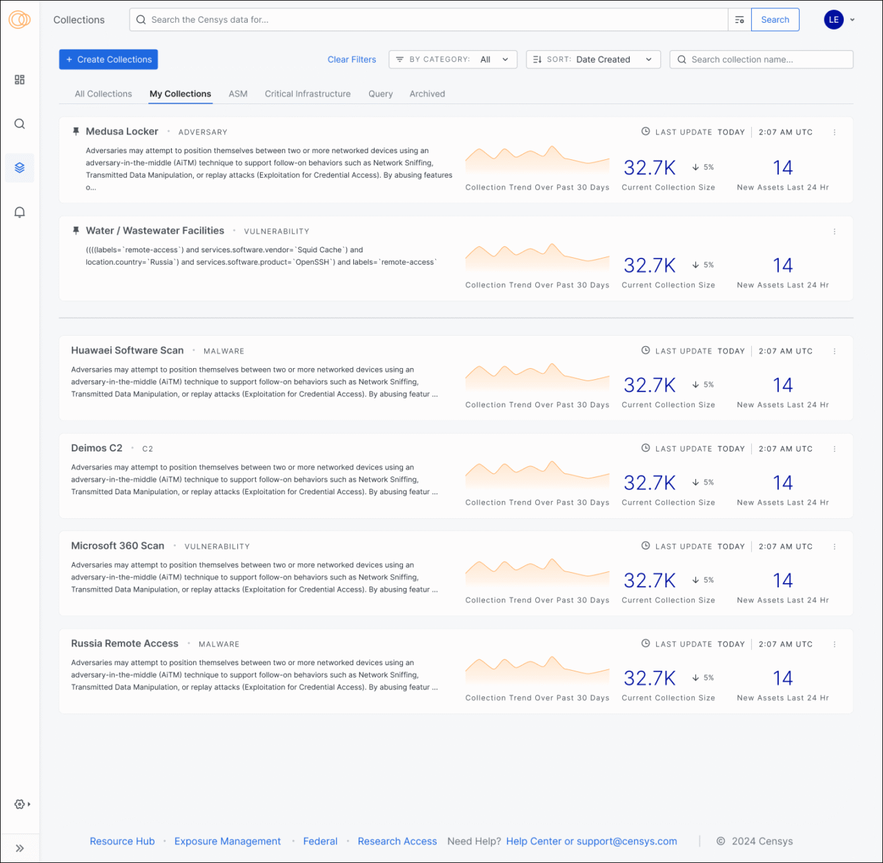883x863 pixels.
Task: Click Collections page heading
Action: pyautogui.click(x=79, y=20)
